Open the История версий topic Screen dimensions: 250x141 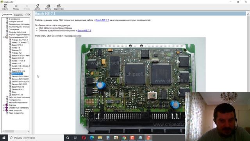16,22
